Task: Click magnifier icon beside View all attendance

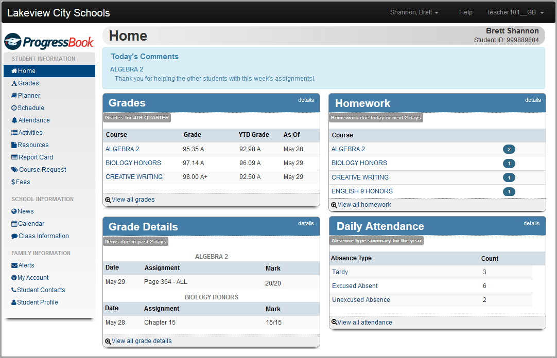Action: pyautogui.click(x=334, y=322)
